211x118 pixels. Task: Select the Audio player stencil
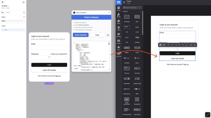137,110
